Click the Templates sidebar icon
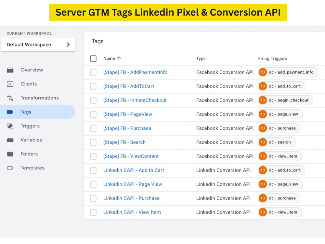 point(10,168)
